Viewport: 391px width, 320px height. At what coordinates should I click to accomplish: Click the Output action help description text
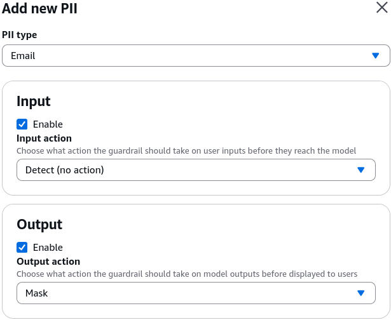coord(187,274)
